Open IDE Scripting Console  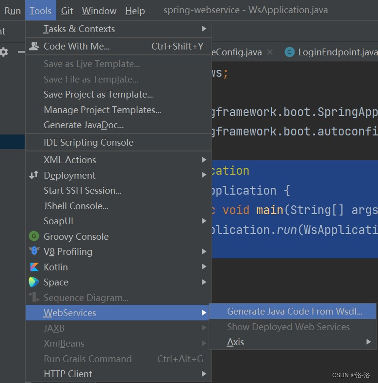click(x=118, y=142)
